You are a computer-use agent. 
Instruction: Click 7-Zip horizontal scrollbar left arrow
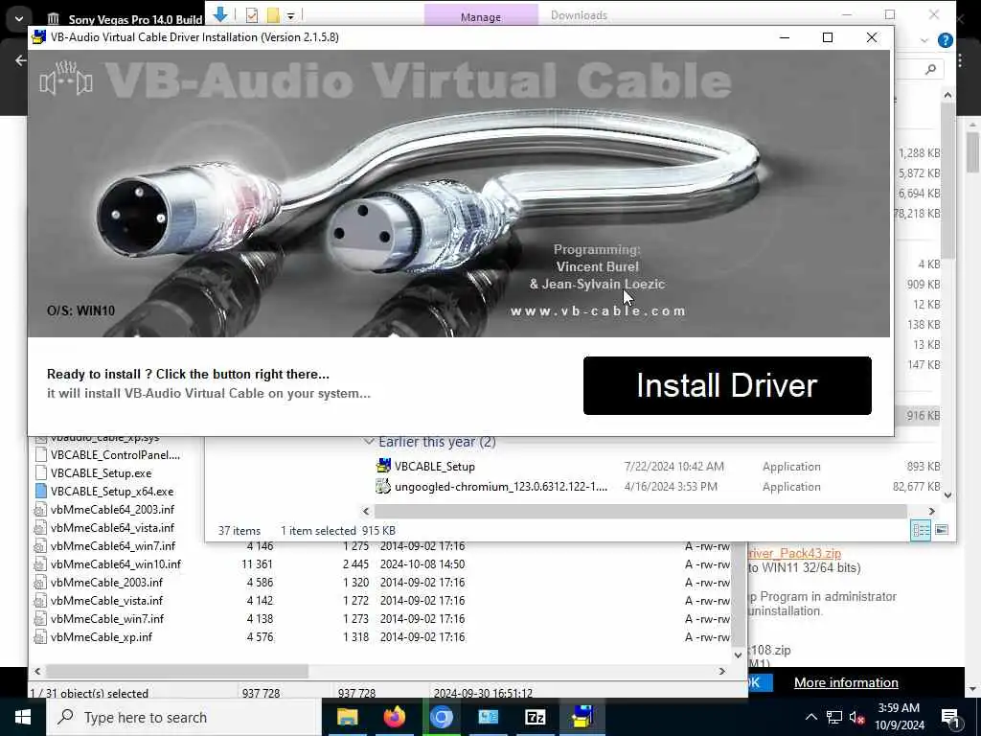[37, 671]
